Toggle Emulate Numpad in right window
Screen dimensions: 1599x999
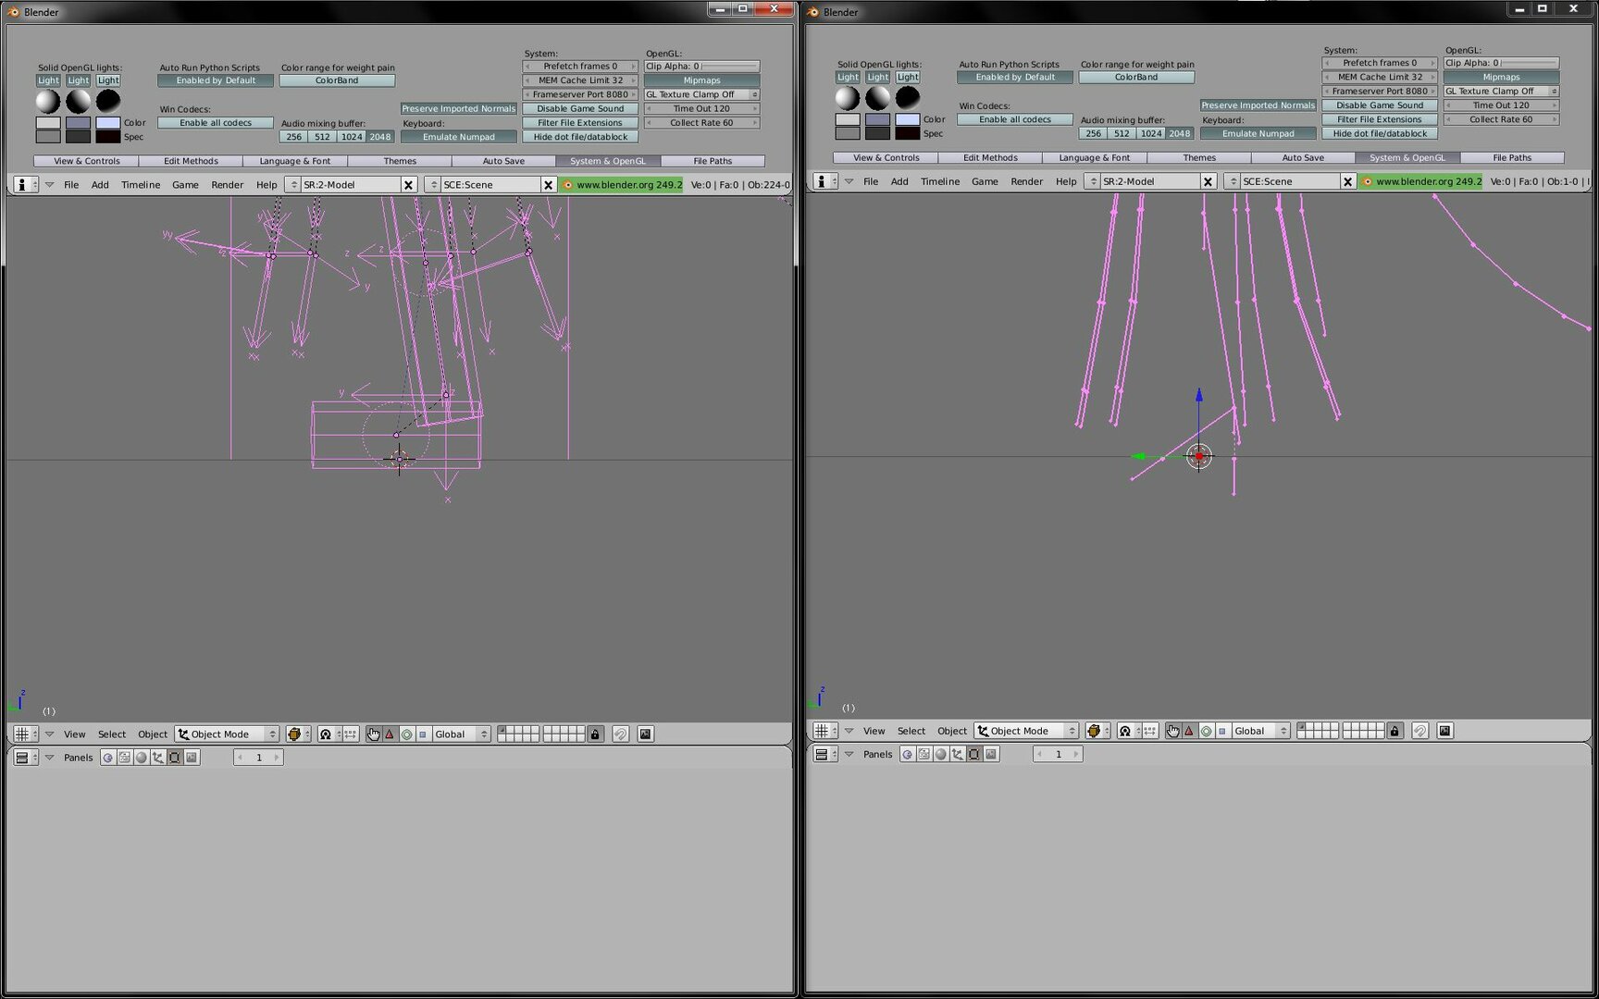(1258, 133)
